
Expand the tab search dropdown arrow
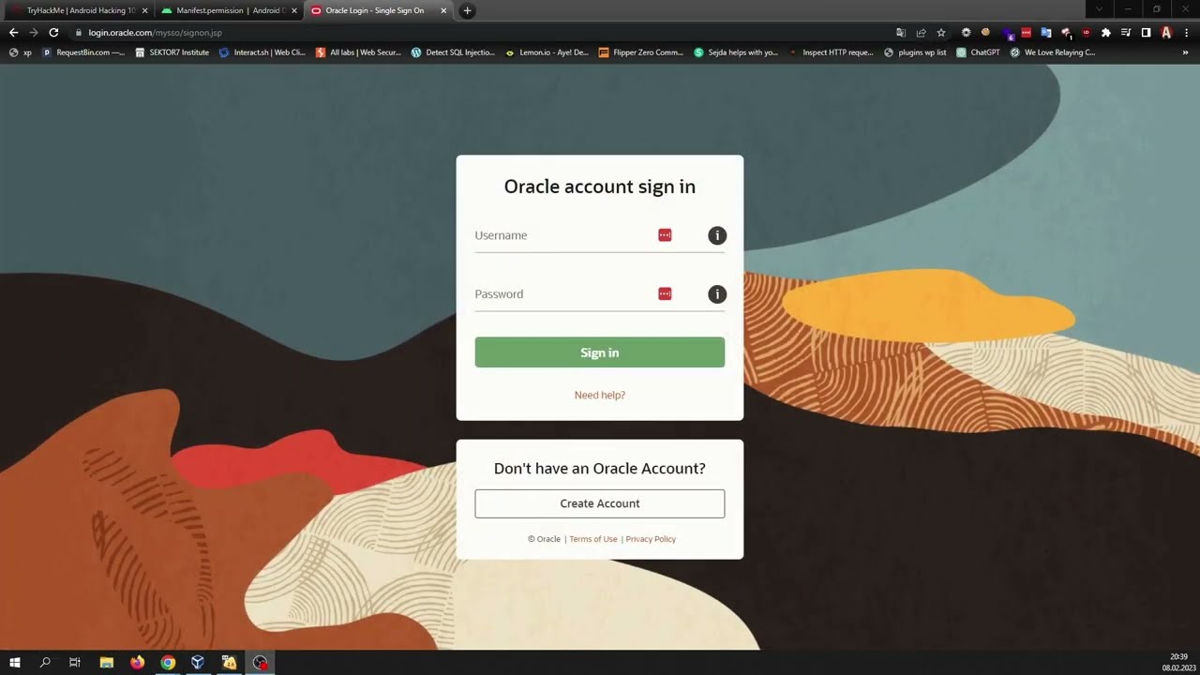click(1100, 9)
